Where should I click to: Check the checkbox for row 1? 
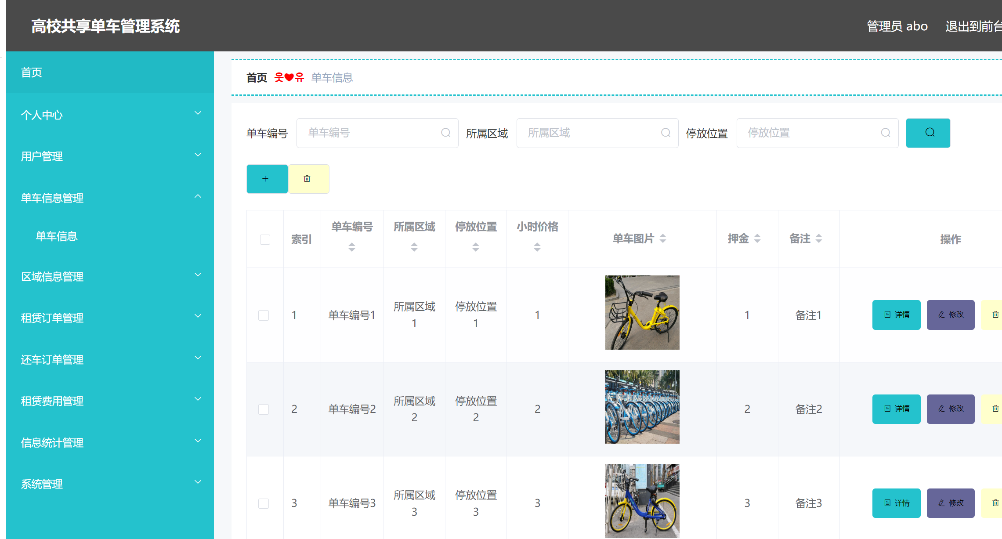pyautogui.click(x=264, y=315)
